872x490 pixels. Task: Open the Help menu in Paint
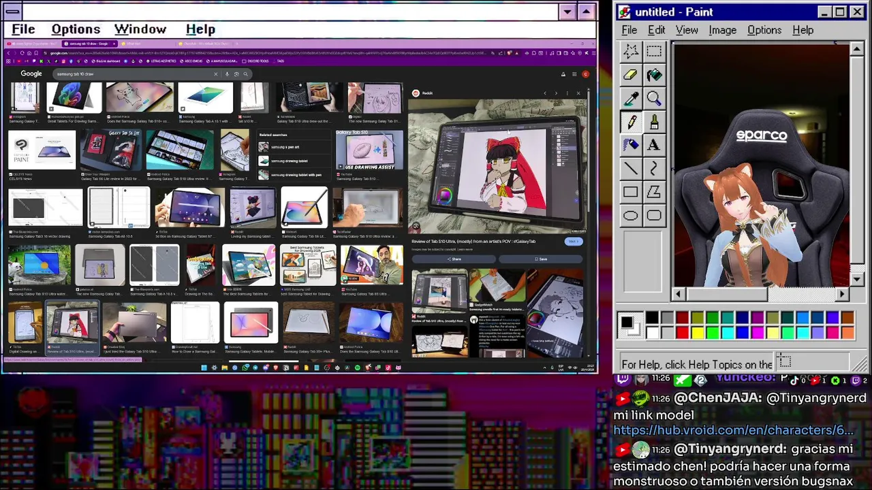pyautogui.click(x=803, y=30)
